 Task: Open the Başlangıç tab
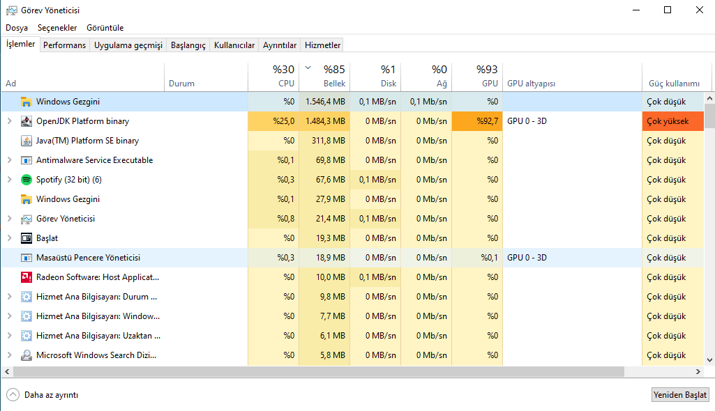(x=188, y=45)
